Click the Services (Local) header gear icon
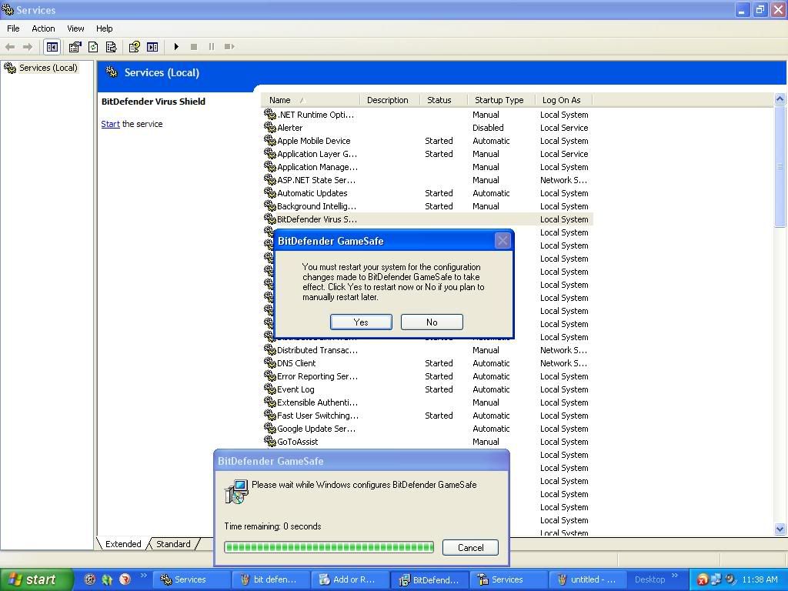The image size is (788, 591). click(x=112, y=72)
